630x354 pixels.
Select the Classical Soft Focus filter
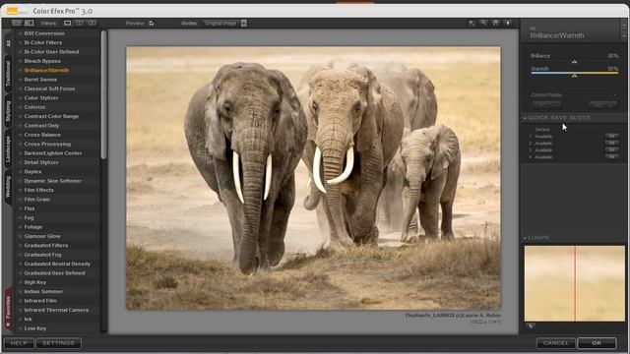click(49, 88)
